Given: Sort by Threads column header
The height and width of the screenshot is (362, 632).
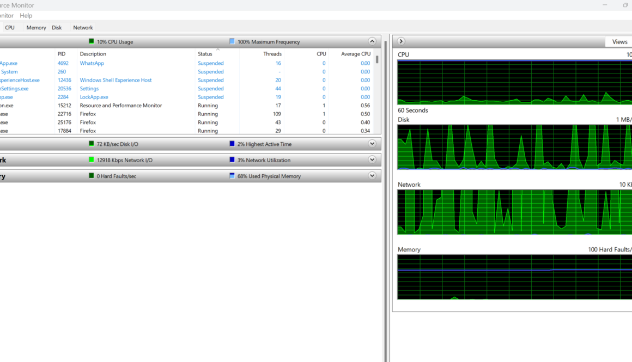Looking at the screenshot, I should pos(272,54).
